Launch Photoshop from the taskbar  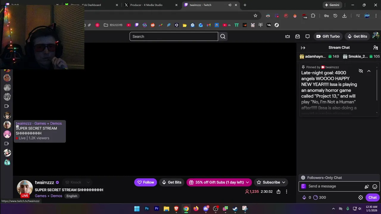click(147, 209)
